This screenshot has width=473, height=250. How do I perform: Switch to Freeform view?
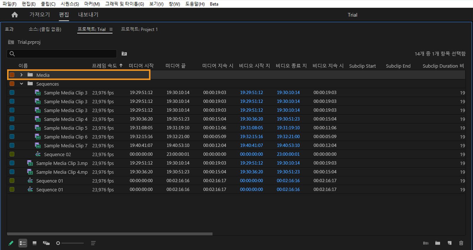pos(46,243)
